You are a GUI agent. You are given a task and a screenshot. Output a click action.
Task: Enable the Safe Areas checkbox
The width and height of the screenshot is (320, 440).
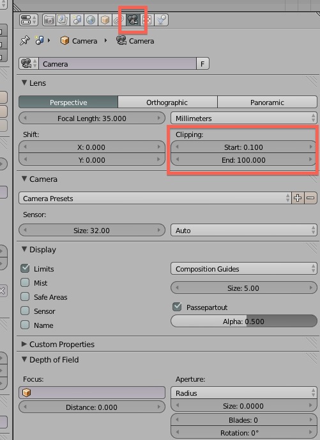(25, 297)
